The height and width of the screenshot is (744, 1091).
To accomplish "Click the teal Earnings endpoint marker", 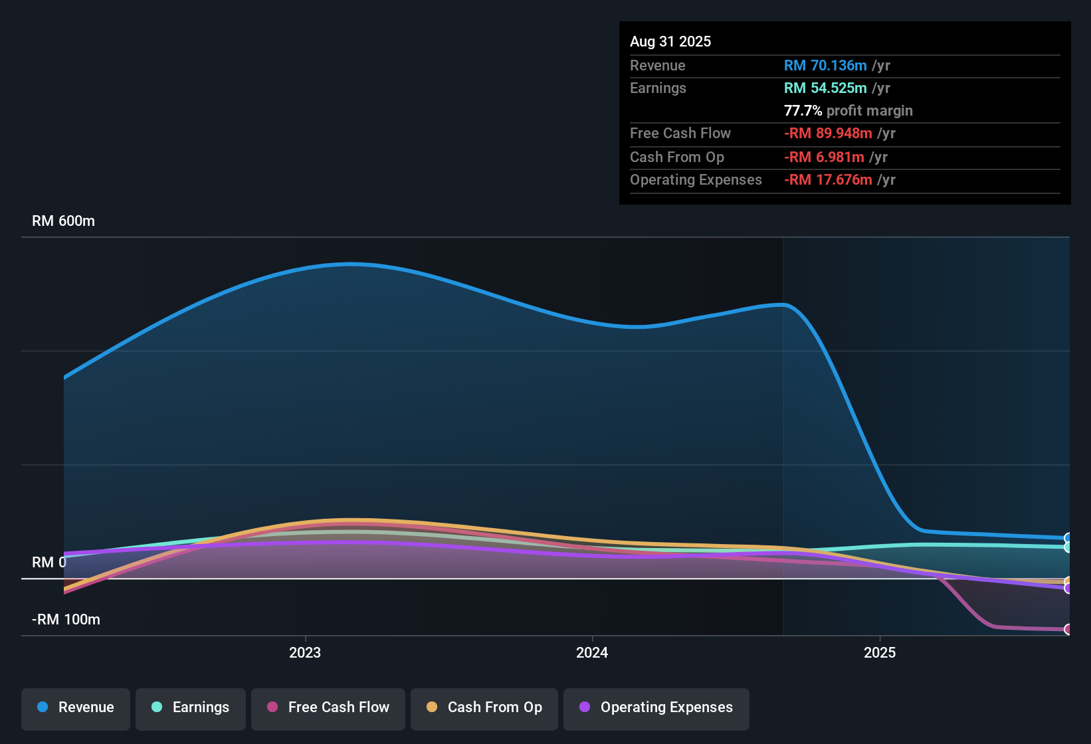I will (1068, 547).
